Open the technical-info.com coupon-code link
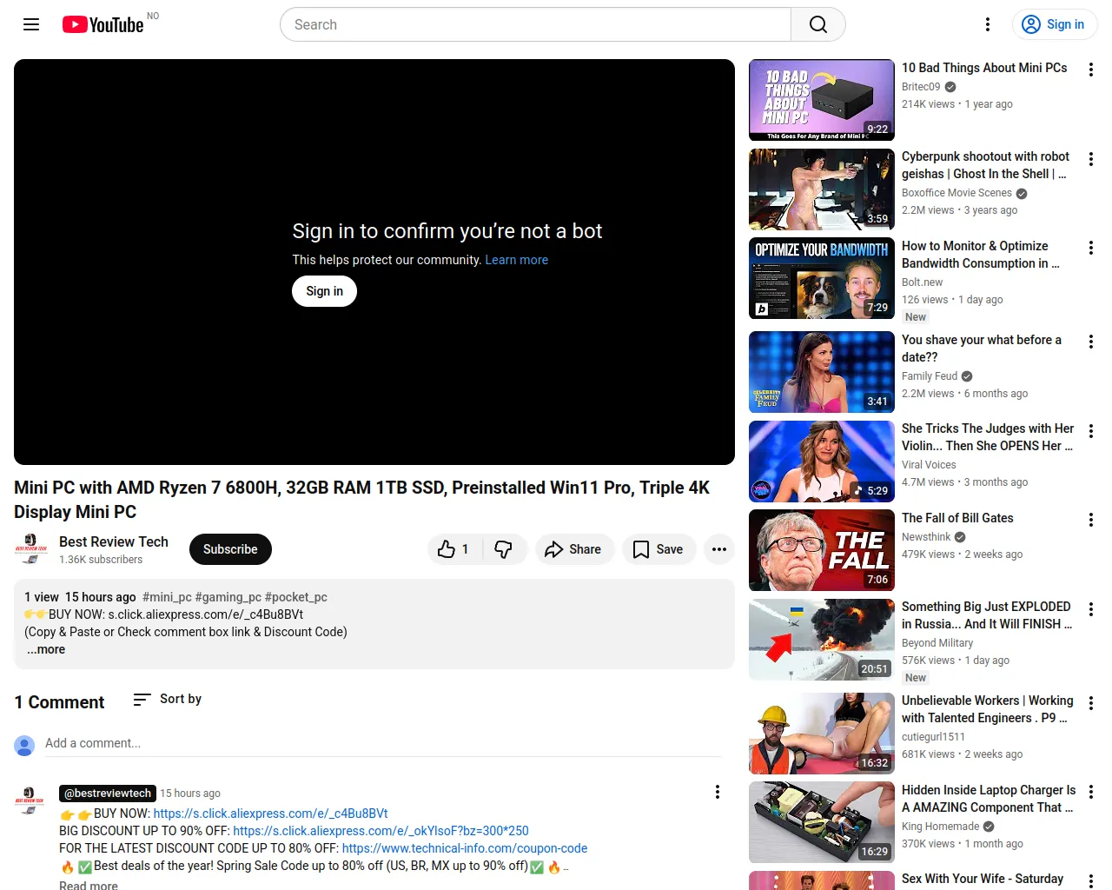 coord(465,848)
